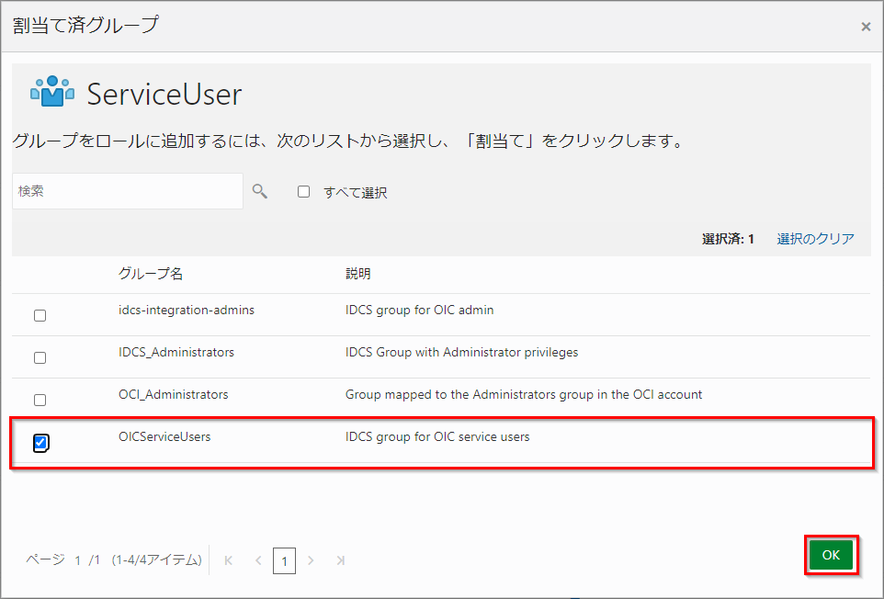Viewport: 884px width, 599px height.
Task: Check the idcs-integration-admins group checkbox
Action: pos(40,315)
